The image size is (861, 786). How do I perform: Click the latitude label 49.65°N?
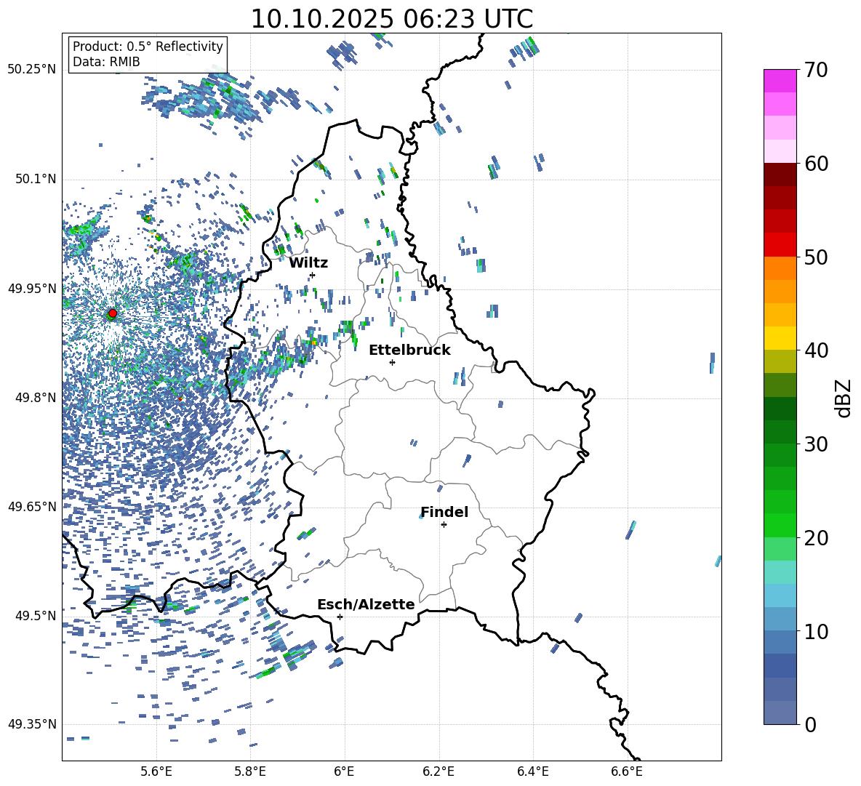click(32, 506)
